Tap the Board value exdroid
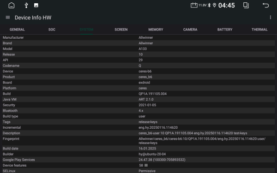 (144, 83)
